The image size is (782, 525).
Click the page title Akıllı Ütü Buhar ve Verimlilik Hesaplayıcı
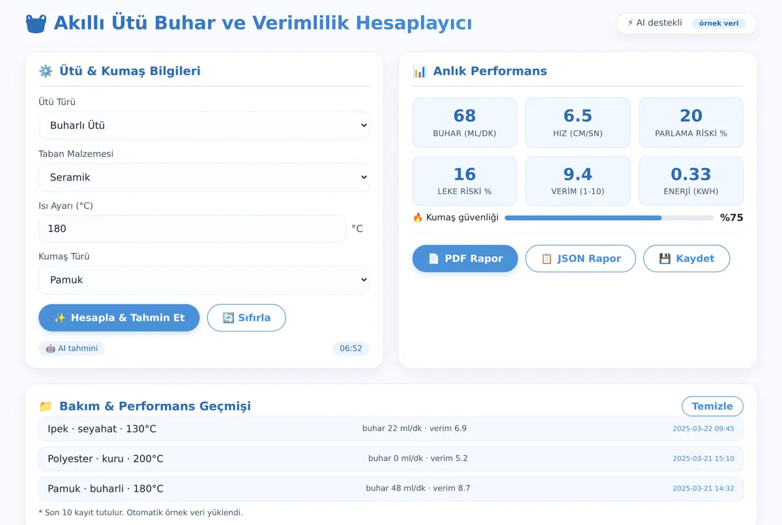tap(263, 23)
